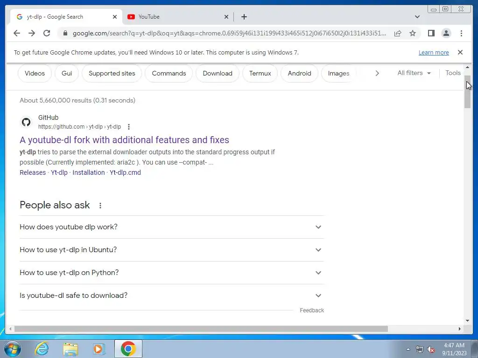The width and height of the screenshot is (478, 358).
Task: Select the yt-dlp Google Search tab
Action: coord(66,17)
